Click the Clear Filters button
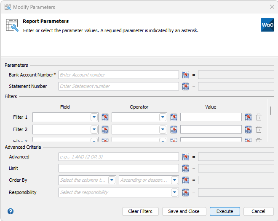278x221 pixels. coord(140,211)
